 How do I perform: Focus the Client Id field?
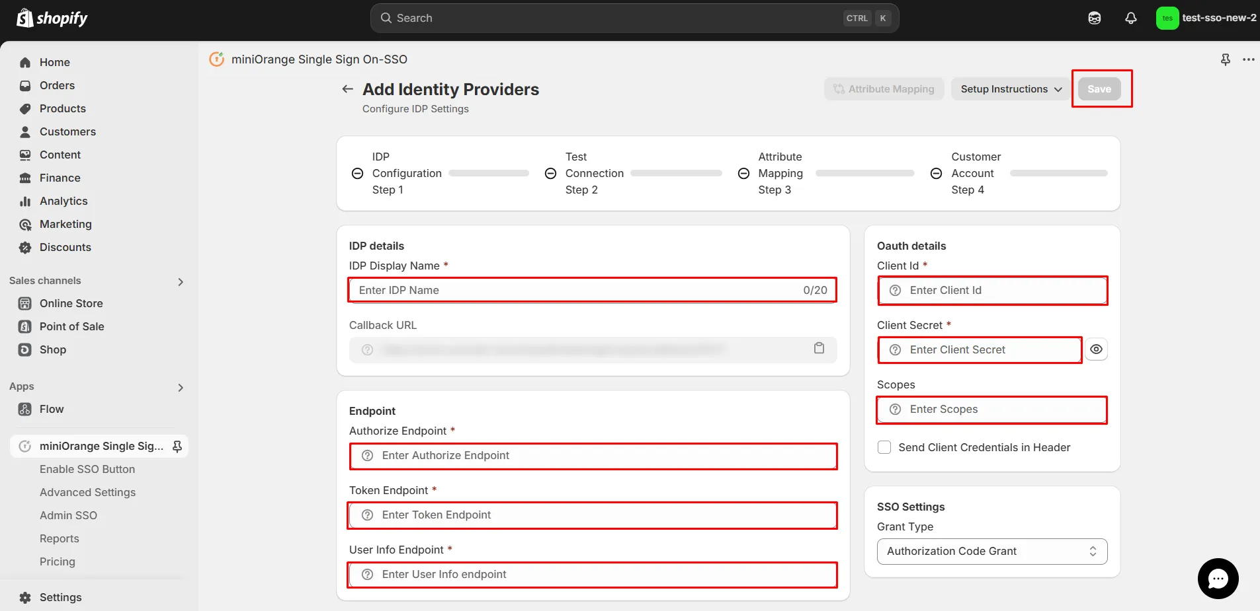(x=992, y=291)
